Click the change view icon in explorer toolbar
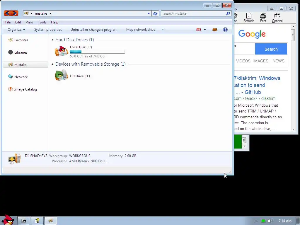The width and height of the screenshot is (300, 225). (x=199, y=30)
